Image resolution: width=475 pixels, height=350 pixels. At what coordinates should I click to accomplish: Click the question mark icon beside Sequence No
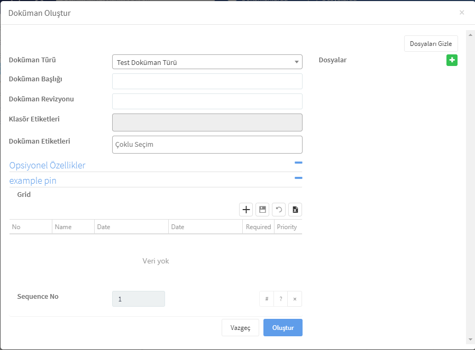281,299
